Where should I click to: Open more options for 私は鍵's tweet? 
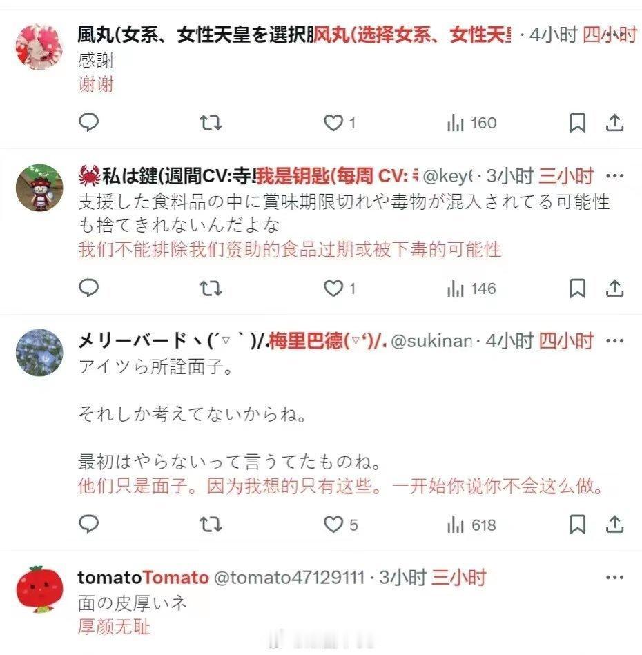coord(614,176)
